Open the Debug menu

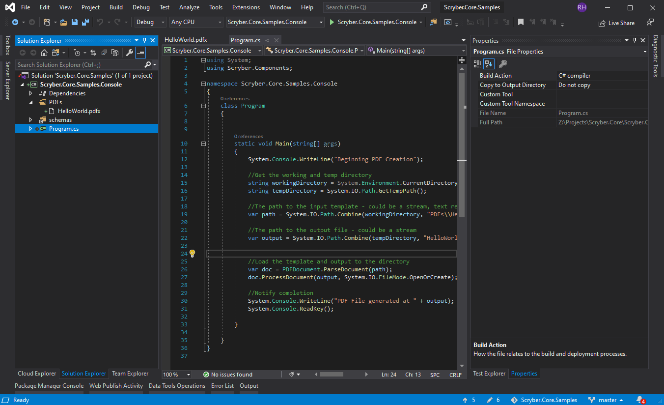tap(141, 7)
